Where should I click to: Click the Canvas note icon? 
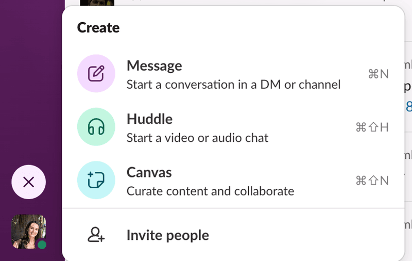96,180
